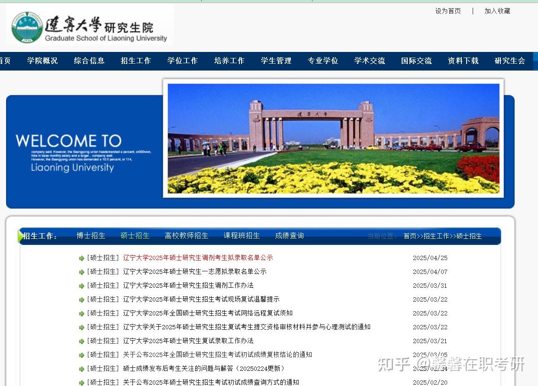Click the green arrow beside 网络远程复试须知
Viewport: 538px width, 386px height.
coord(81,314)
